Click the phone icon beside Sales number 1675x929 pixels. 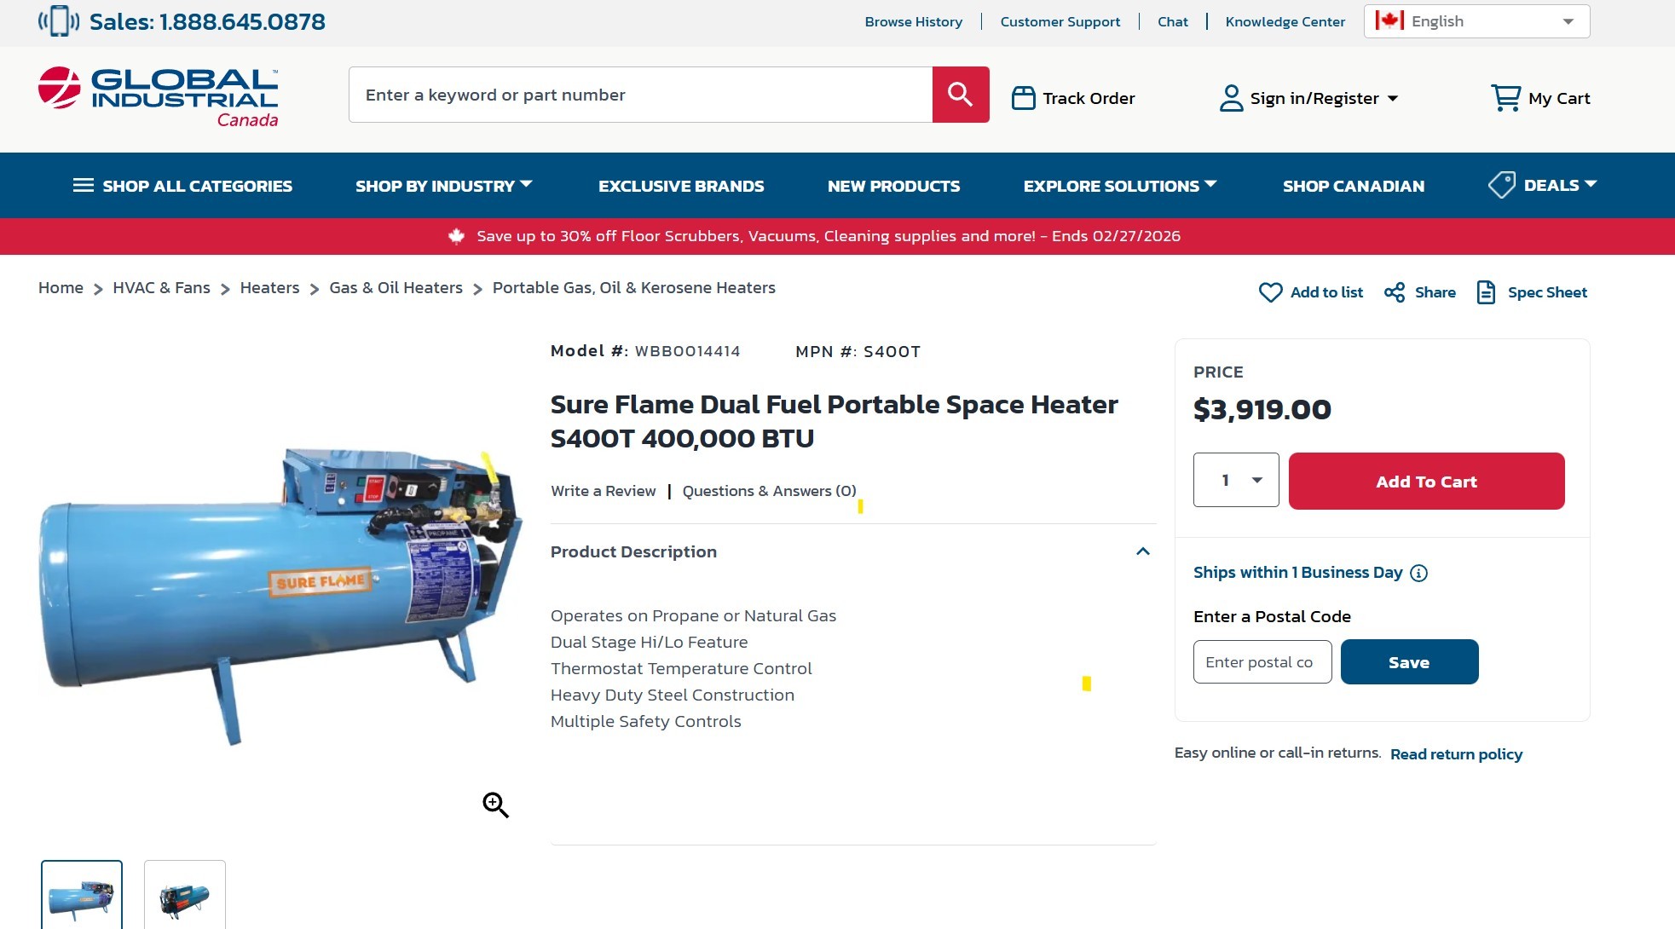coord(59,21)
